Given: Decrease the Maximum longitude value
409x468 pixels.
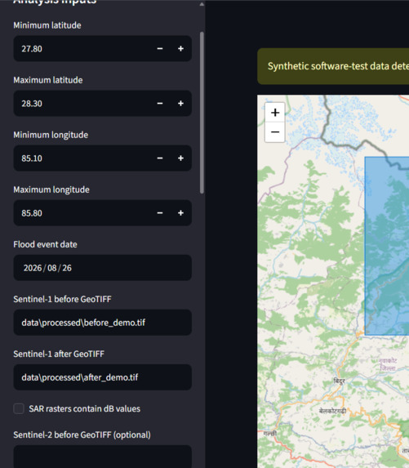Looking at the screenshot, I should pyautogui.click(x=160, y=213).
